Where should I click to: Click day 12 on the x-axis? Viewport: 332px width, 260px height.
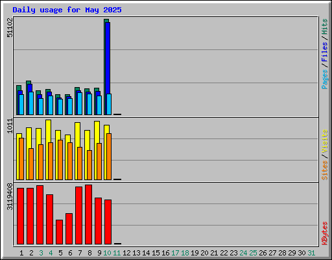coord(126,253)
